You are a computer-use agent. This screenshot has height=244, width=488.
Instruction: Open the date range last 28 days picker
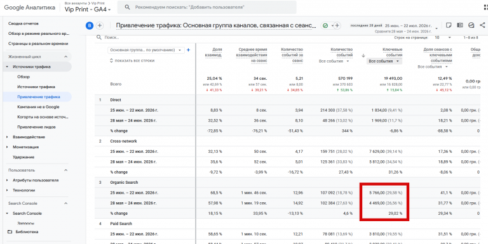[x=394, y=27]
